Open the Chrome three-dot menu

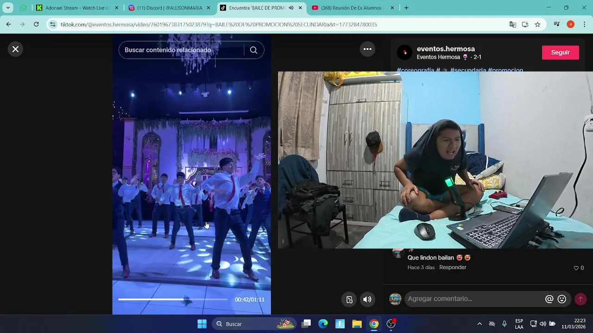click(584, 25)
